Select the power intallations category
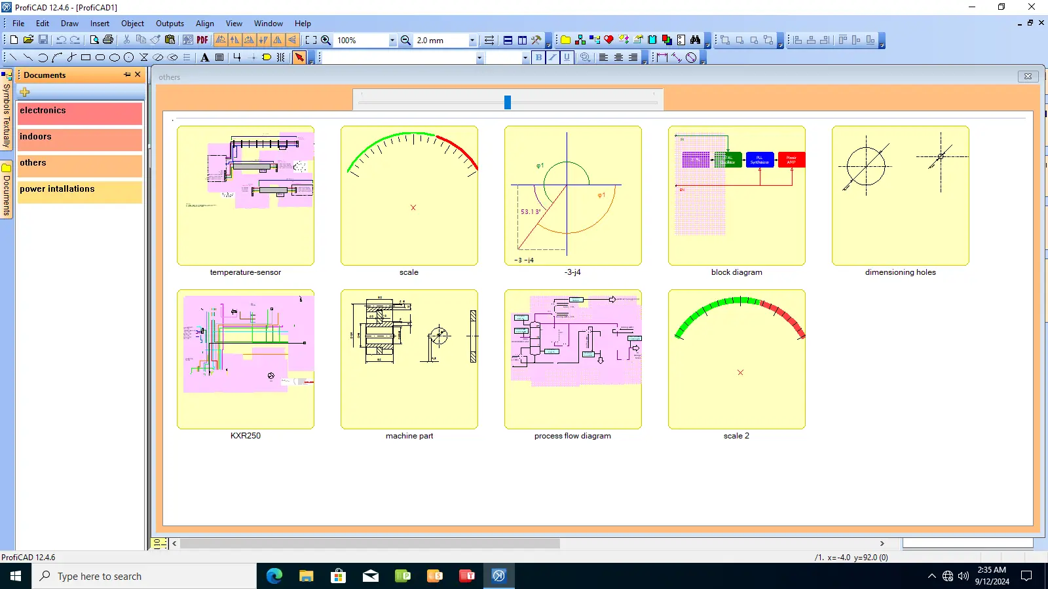The image size is (1048, 589). 80,192
